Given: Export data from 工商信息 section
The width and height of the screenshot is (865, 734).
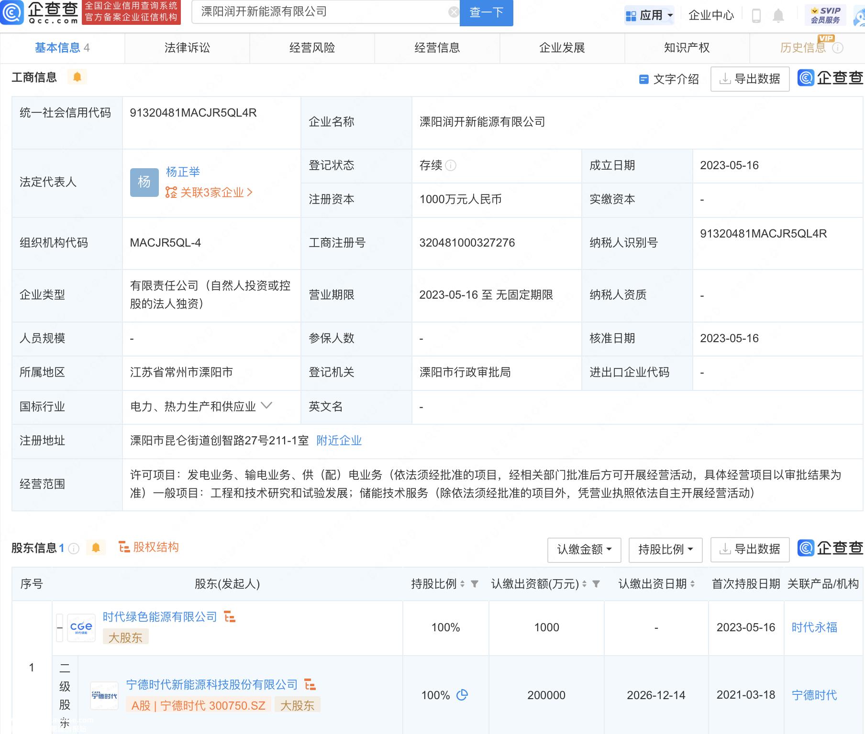Looking at the screenshot, I should tap(750, 79).
